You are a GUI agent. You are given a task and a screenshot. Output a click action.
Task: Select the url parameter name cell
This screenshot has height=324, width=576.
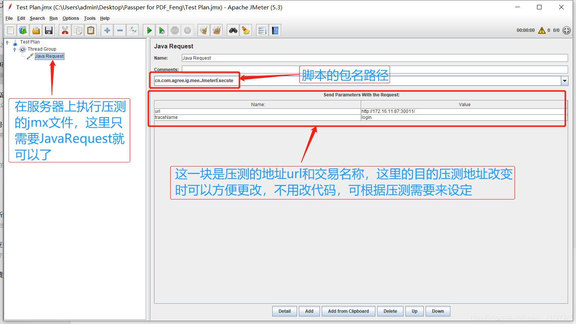(x=258, y=111)
